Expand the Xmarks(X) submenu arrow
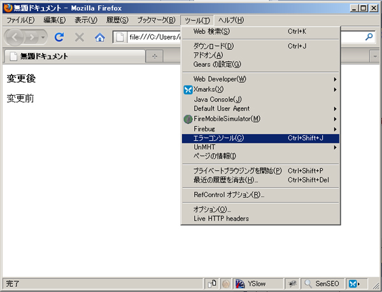Viewport: 382px width, 292px height. pos(336,89)
